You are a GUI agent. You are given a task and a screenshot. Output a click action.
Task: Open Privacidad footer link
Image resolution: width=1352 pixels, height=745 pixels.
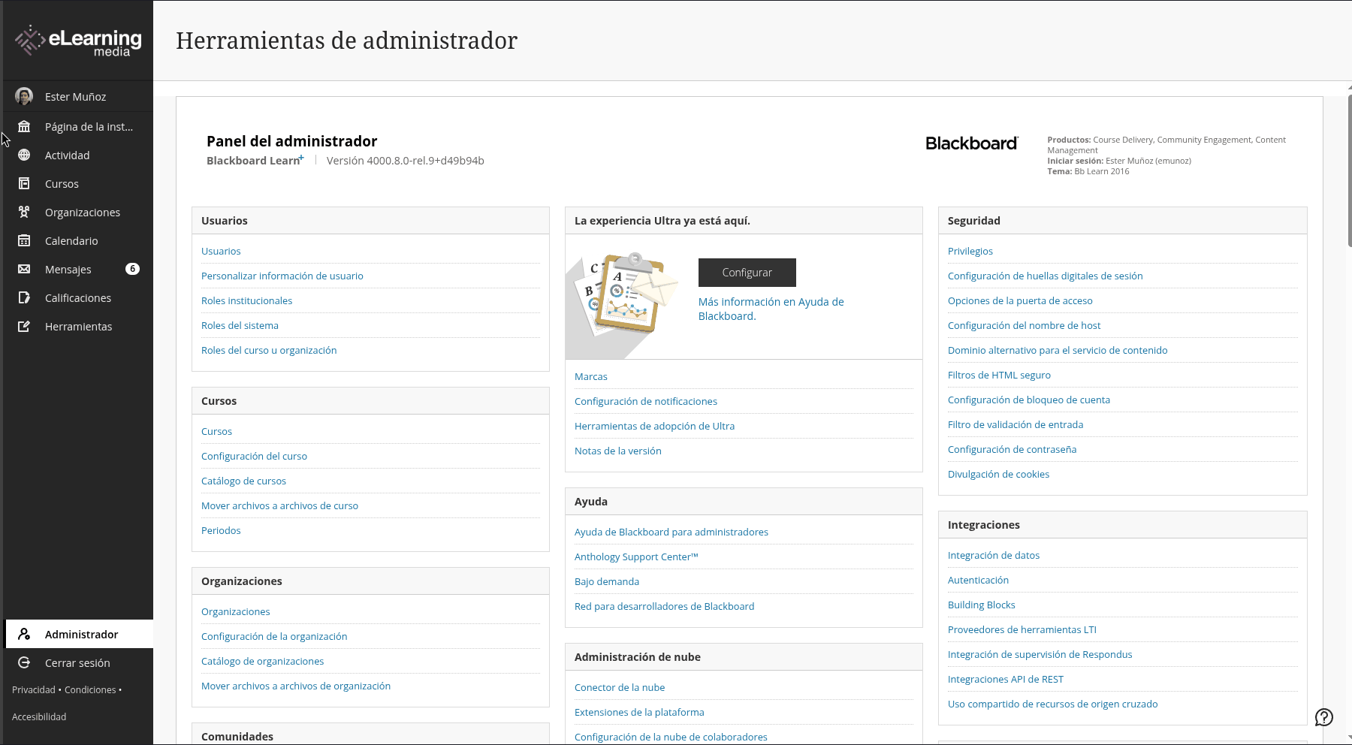34,689
